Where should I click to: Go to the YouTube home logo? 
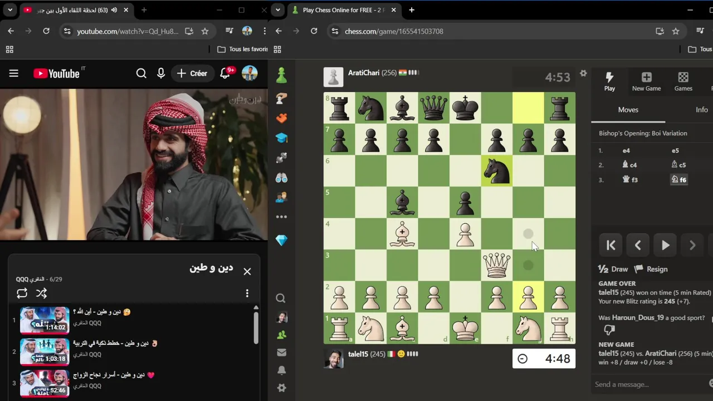56,74
